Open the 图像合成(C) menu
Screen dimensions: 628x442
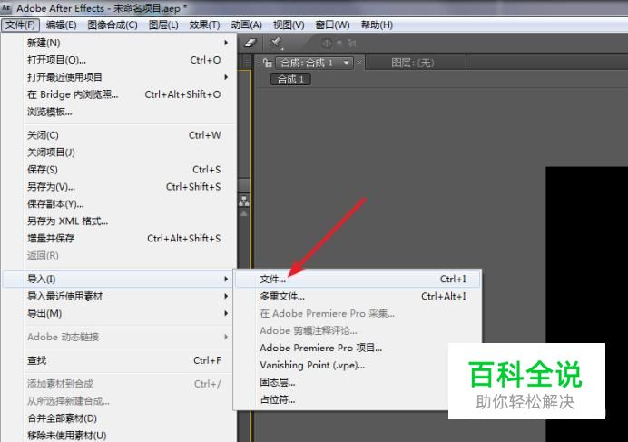(113, 25)
